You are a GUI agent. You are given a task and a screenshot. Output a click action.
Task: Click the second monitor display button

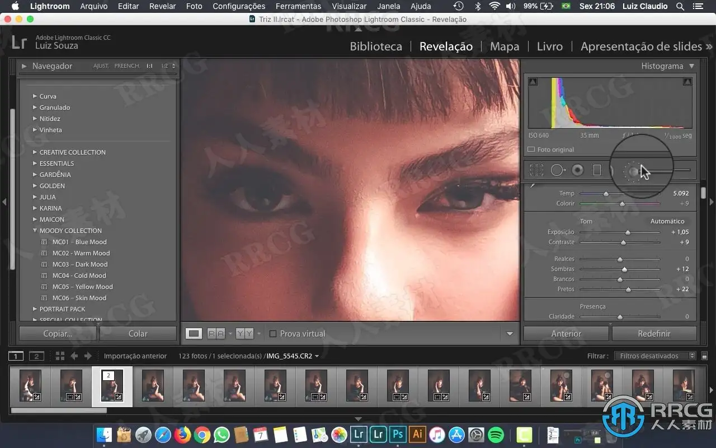[x=36, y=356]
